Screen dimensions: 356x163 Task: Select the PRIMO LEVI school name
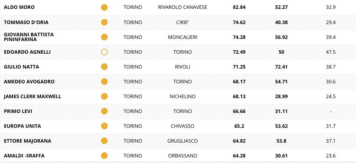click(18, 111)
